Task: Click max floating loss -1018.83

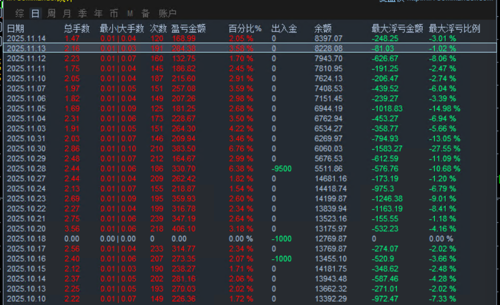Action: coord(387,109)
